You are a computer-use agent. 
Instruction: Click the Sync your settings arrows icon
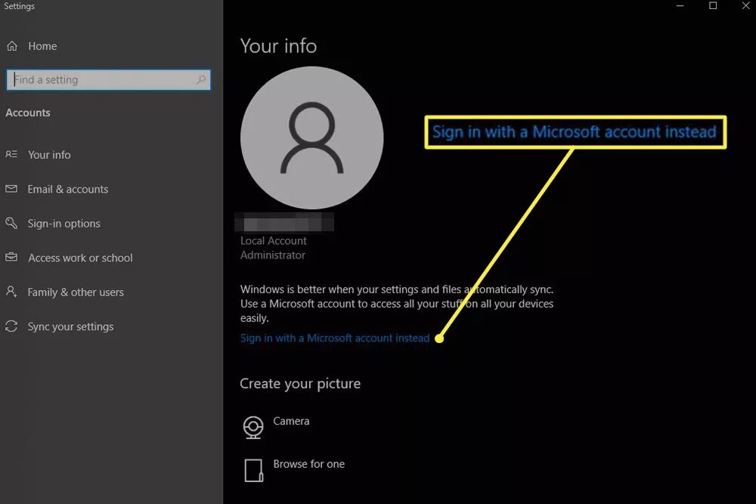tap(11, 326)
